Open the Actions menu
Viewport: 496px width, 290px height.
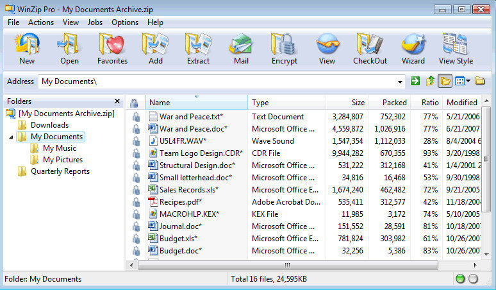pyautogui.click(x=41, y=22)
